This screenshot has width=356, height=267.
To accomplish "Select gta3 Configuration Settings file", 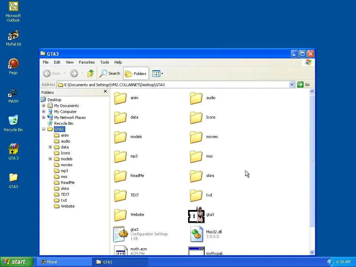I will pos(141,234).
